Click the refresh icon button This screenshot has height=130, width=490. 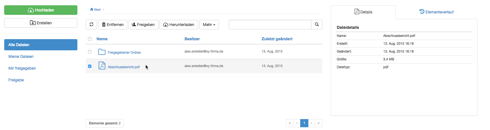pos(91,25)
